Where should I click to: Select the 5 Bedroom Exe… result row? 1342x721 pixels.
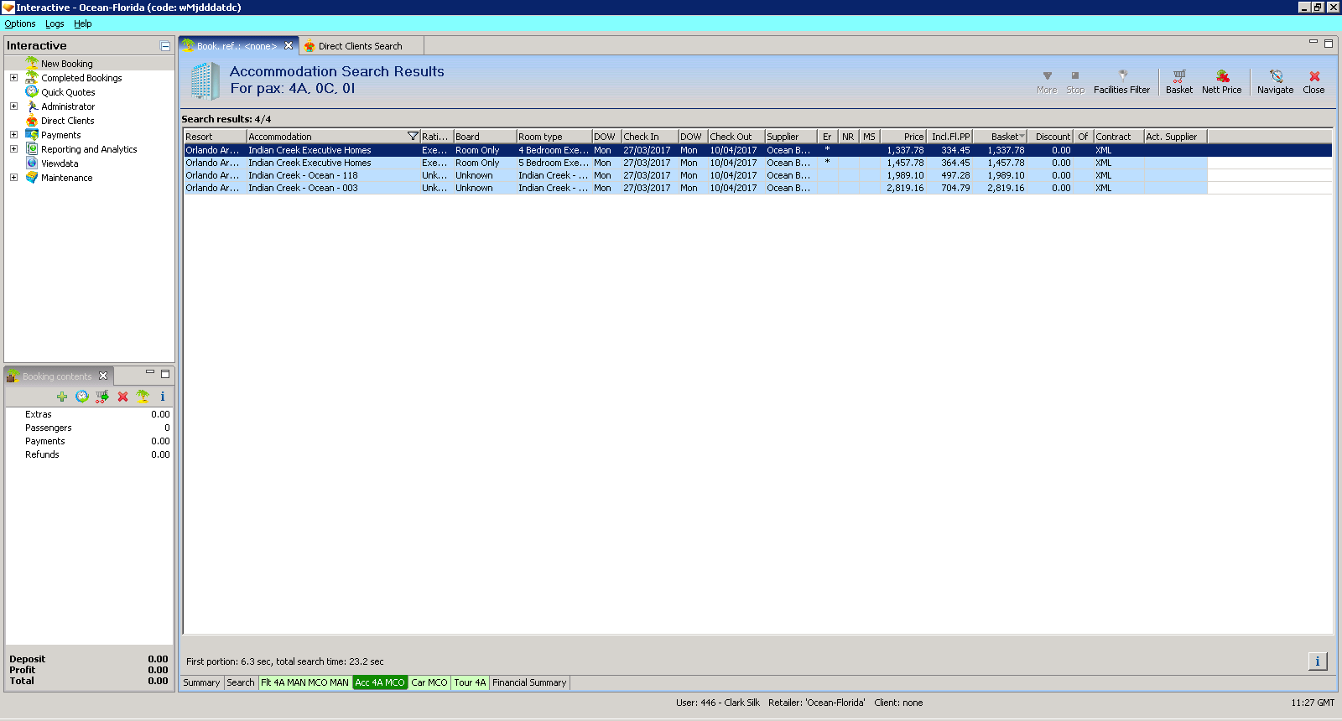pyautogui.click(x=758, y=163)
